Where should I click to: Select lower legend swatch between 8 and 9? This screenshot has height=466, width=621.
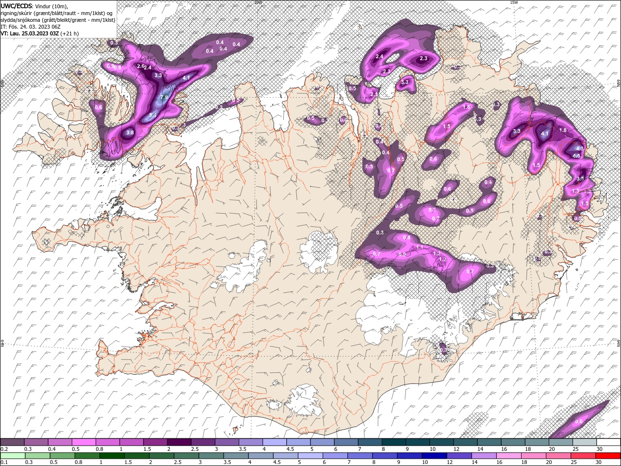coord(385,456)
